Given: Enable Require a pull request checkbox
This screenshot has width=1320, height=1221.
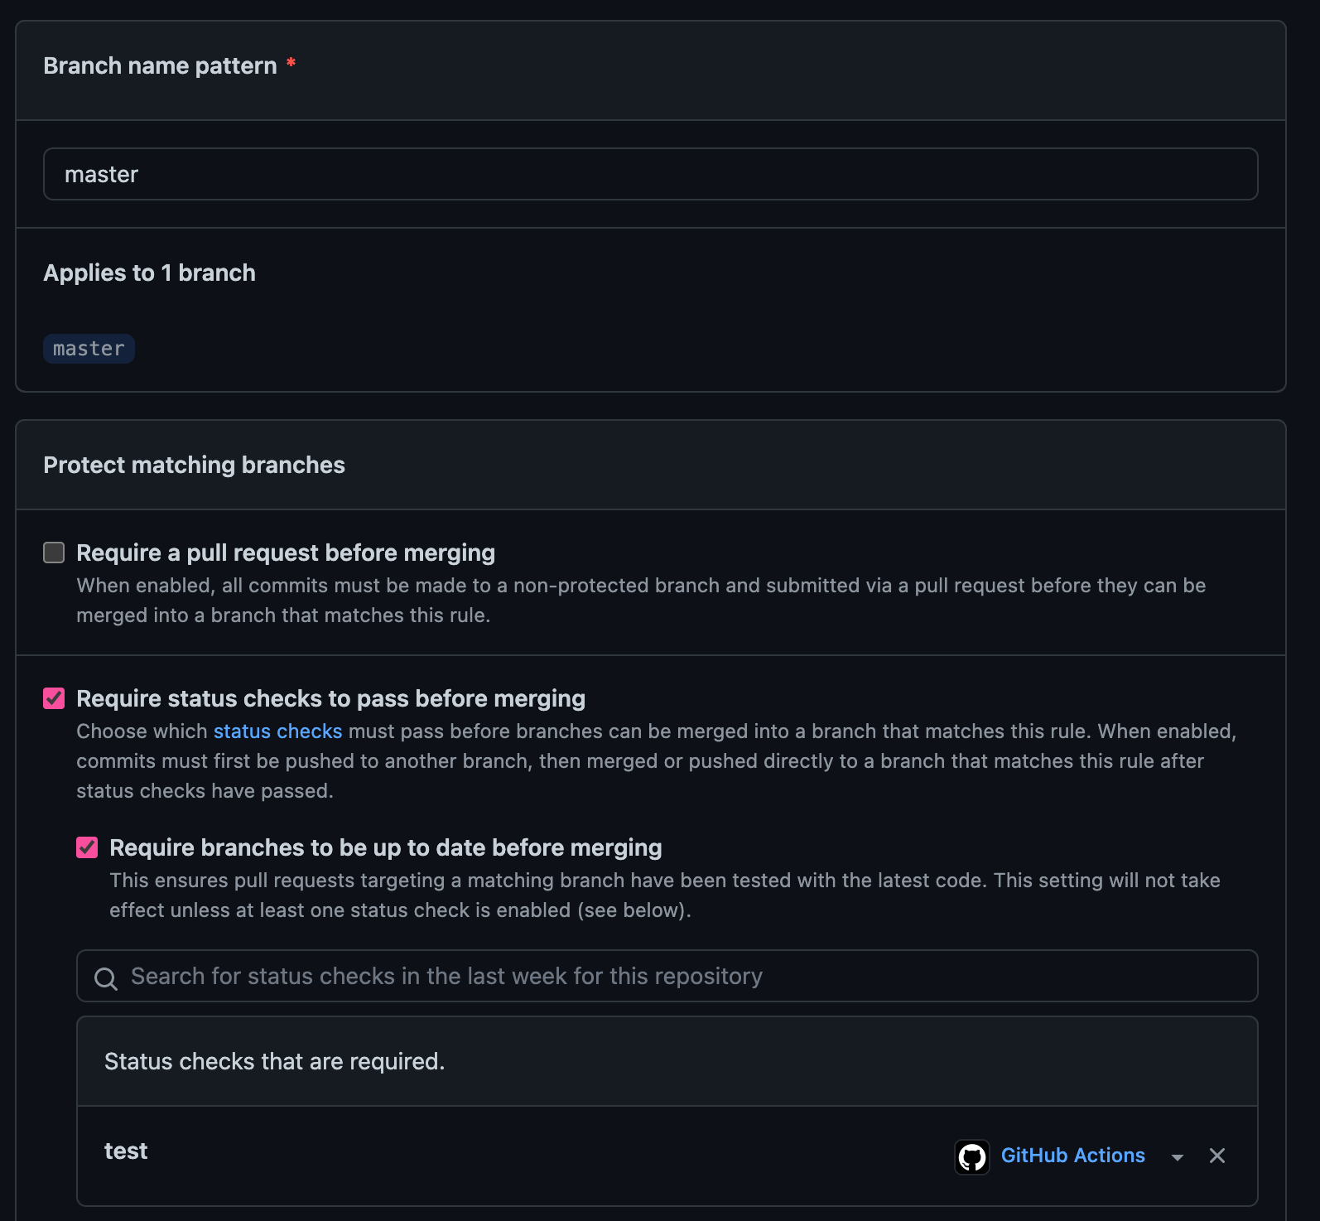Looking at the screenshot, I should (54, 553).
